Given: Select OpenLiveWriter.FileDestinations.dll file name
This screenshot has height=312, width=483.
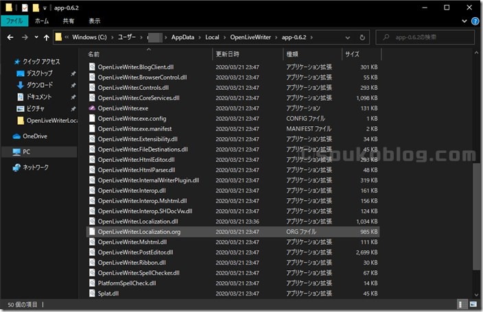Looking at the screenshot, I should pos(143,149).
